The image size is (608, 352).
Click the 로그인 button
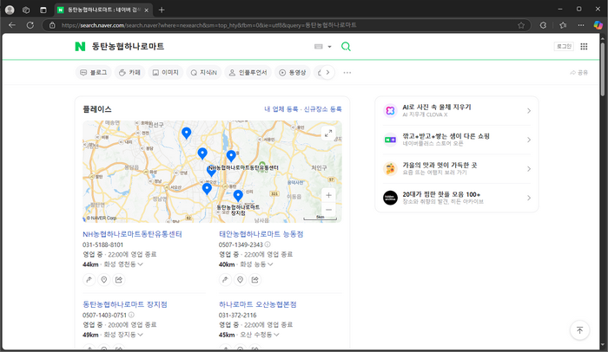(x=564, y=47)
